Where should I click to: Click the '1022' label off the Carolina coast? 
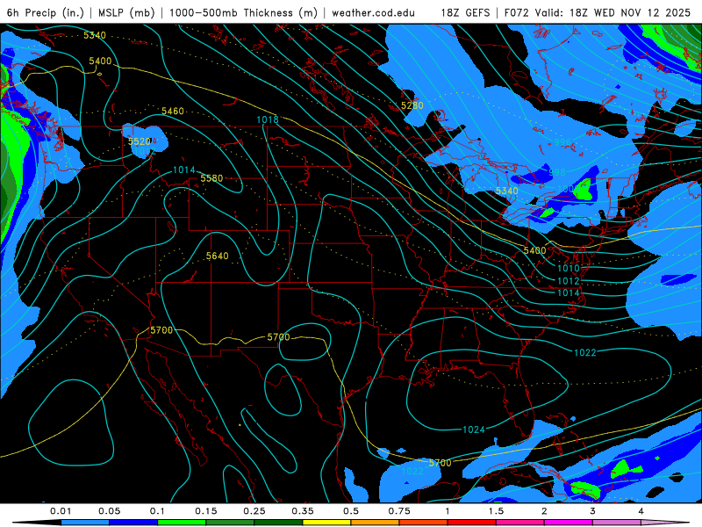(585, 353)
